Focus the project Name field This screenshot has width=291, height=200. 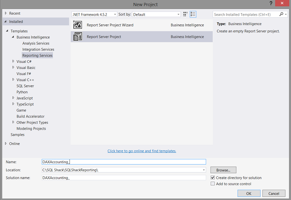pos(124,162)
